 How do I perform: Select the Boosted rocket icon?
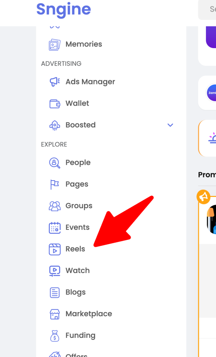click(55, 125)
